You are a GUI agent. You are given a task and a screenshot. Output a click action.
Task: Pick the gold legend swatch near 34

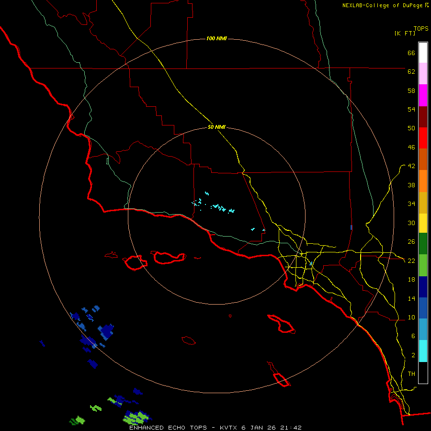pyautogui.click(x=423, y=203)
